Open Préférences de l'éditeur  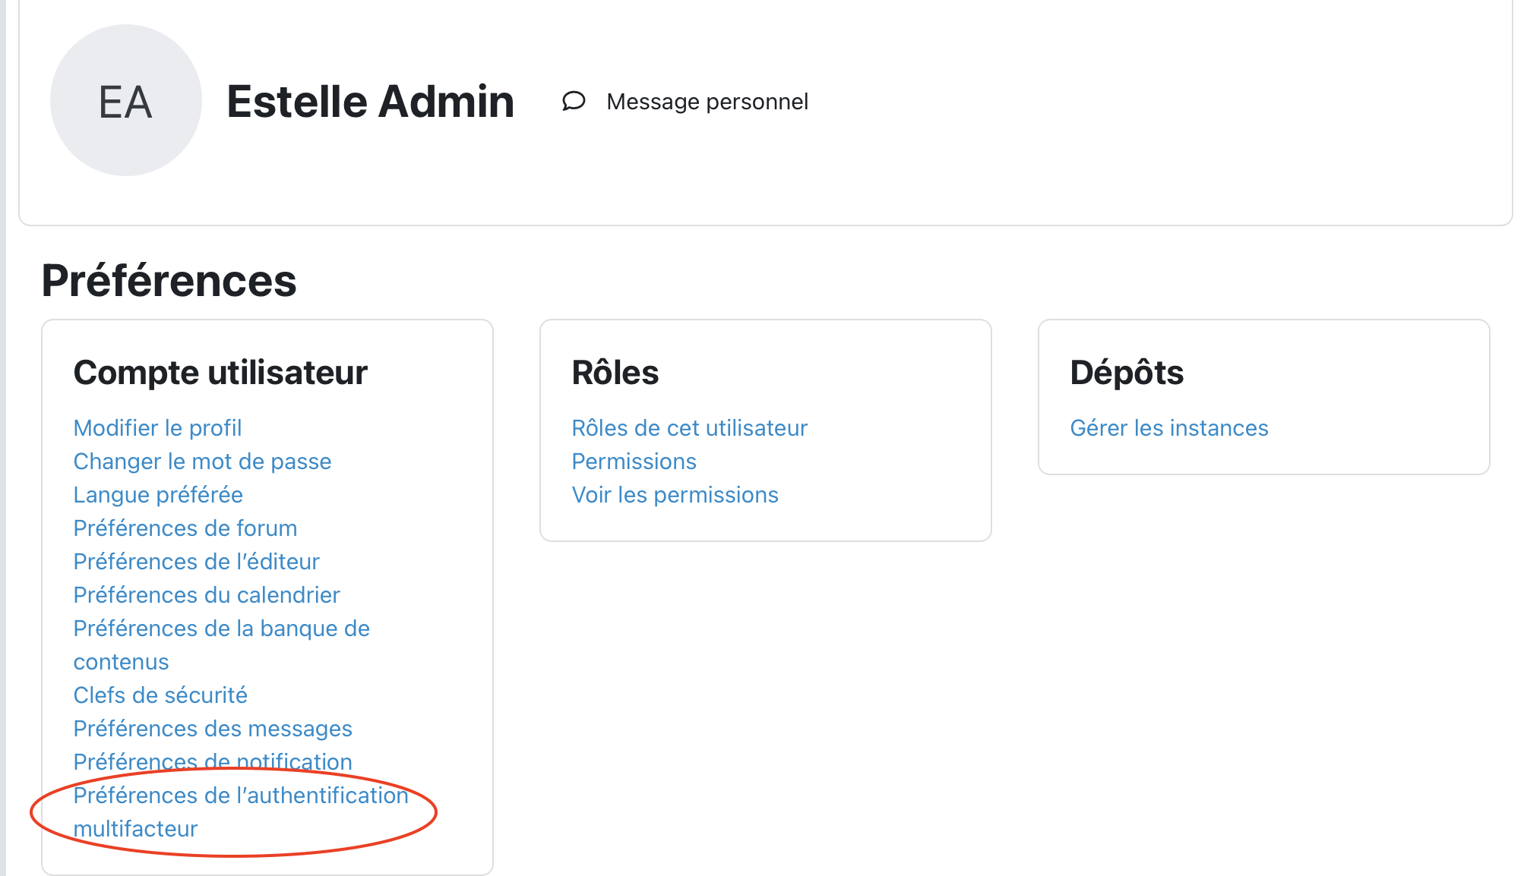(x=196, y=562)
